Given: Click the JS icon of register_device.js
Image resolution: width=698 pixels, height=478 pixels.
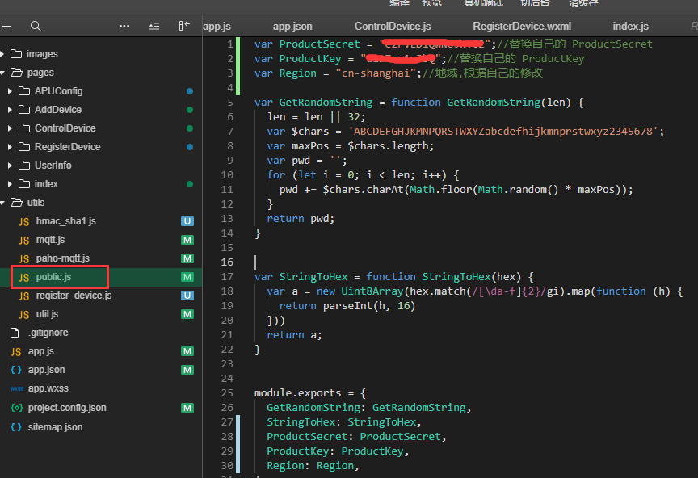Looking at the screenshot, I should [24, 296].
